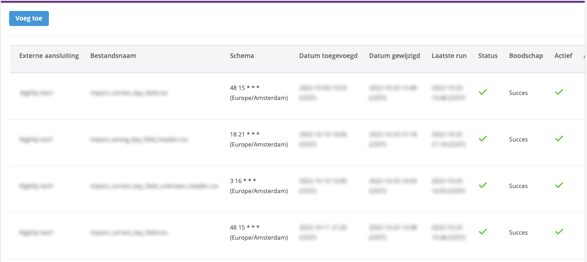Click Status checkmark in the first table row
587x262 pixels.
pos(483,92)
